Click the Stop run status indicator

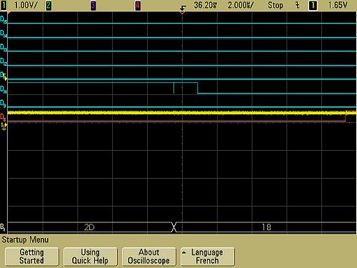tap(276, 5)
